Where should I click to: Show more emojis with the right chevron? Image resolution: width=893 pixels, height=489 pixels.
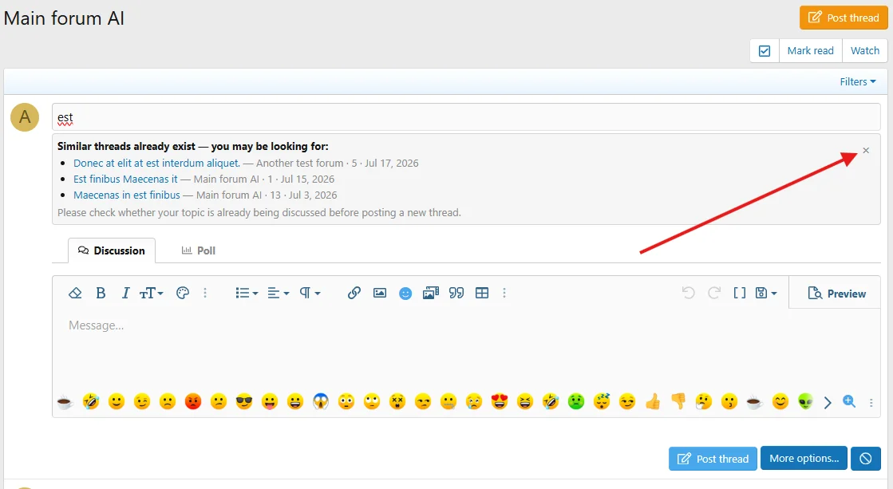[x=828, y=403]
